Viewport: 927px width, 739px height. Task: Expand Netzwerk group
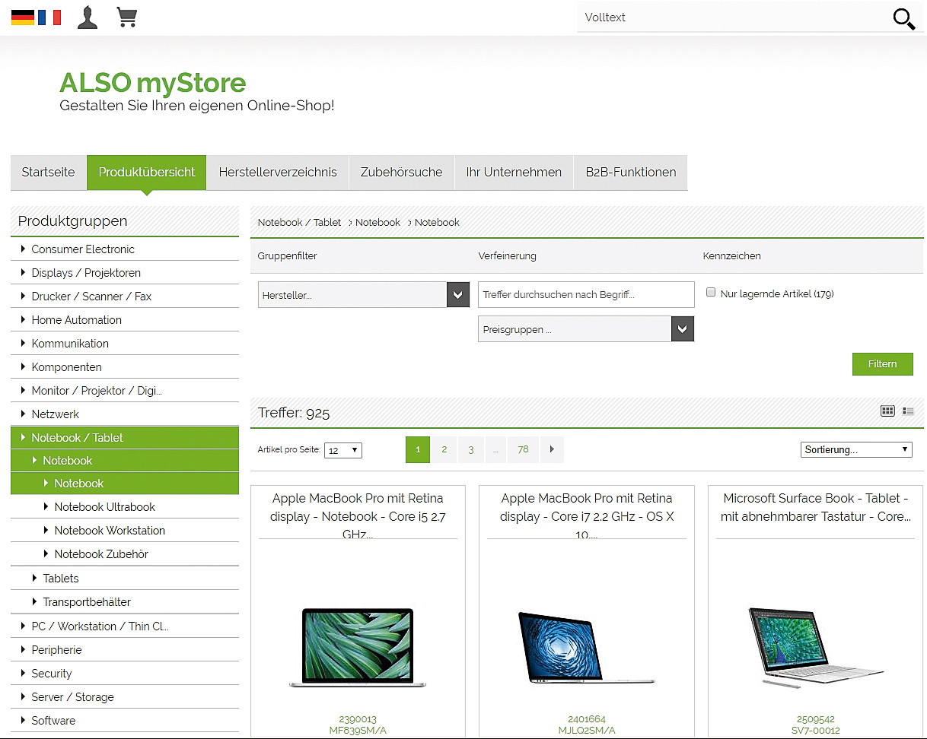(x=125, y=414)
